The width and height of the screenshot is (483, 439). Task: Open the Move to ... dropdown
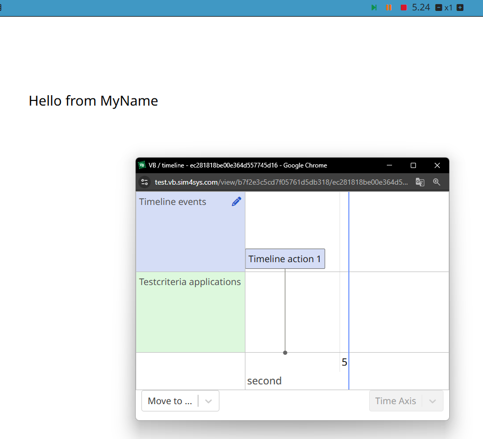pos(180,401)
